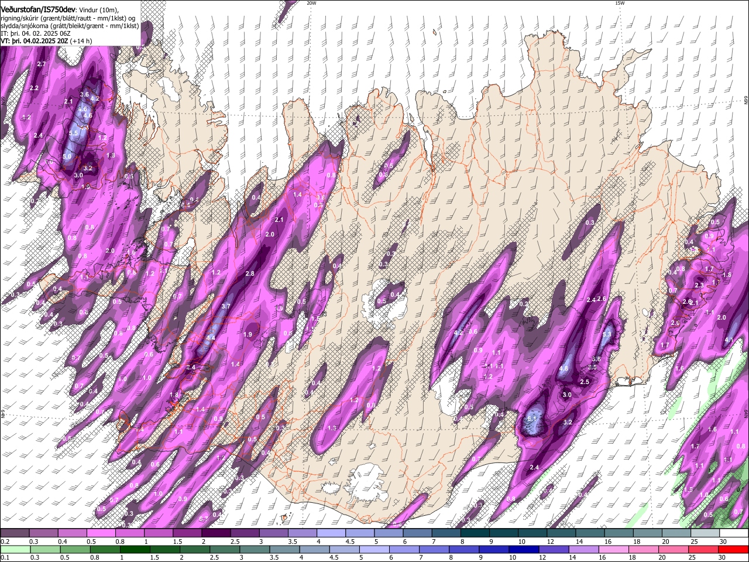Viewport: 749px width, 562px height.
Task: Click the '4.4' precipitation value on map
Action: click(211, 338)
